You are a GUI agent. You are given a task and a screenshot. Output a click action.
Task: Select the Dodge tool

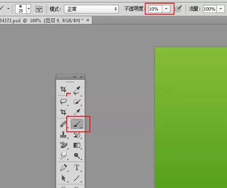click(77, 156)
